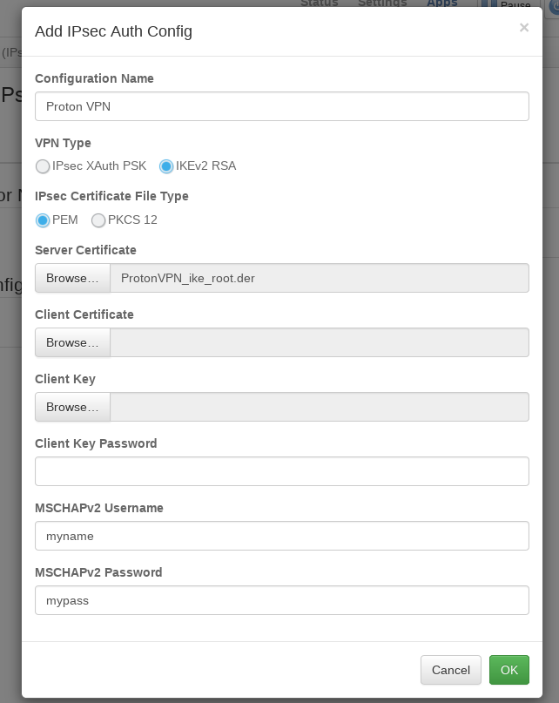Close the Add IPsec Auth Config dialog
This screenshot has width=559, height=703.
pyautogui.click(x=523, y=28)
